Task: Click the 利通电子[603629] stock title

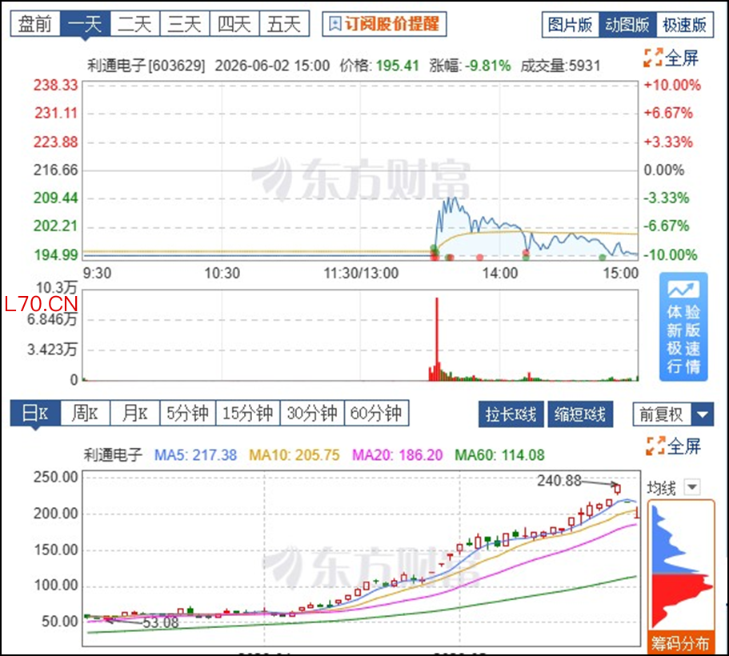Action: click(146, 66)
